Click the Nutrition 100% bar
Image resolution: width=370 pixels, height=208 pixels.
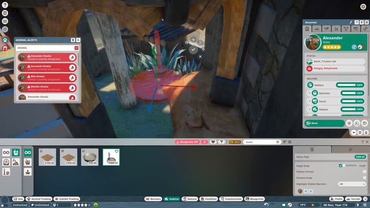click(352, 93)
